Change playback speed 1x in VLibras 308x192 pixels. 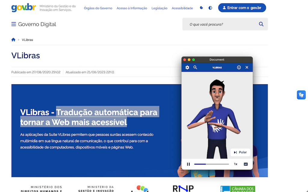coord(236,164)
